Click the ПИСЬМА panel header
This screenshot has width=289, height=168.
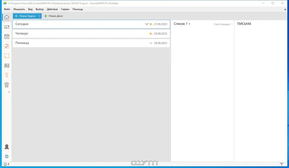pyautogui.click(x=244, y=24)
